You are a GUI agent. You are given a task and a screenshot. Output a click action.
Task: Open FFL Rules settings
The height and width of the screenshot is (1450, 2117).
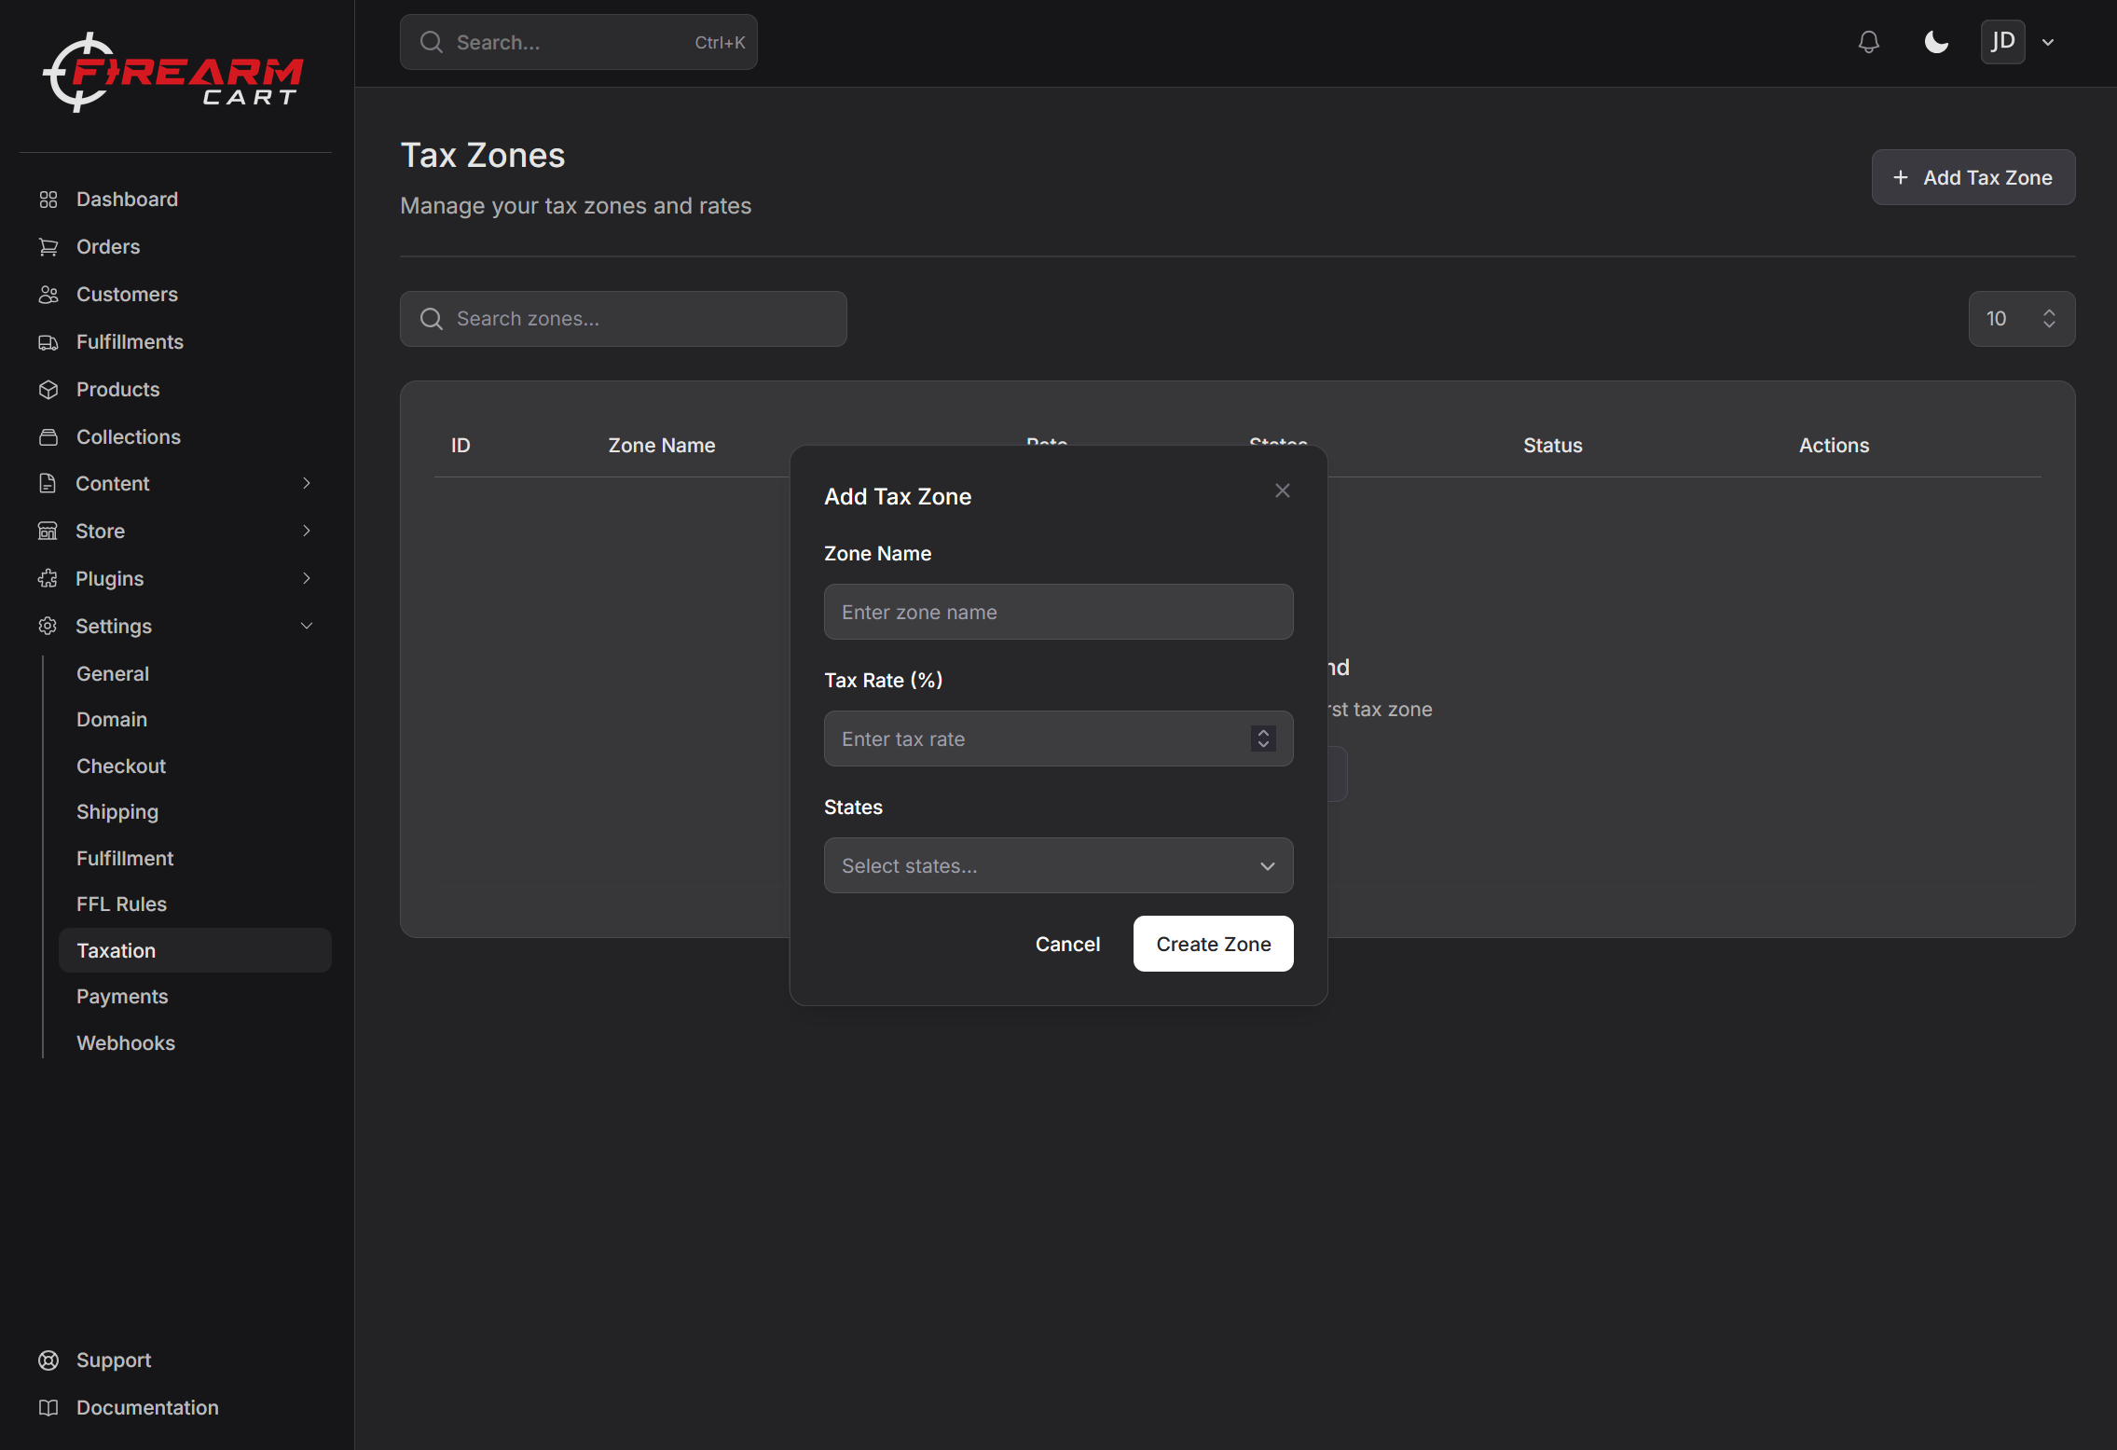click(121, 905)
